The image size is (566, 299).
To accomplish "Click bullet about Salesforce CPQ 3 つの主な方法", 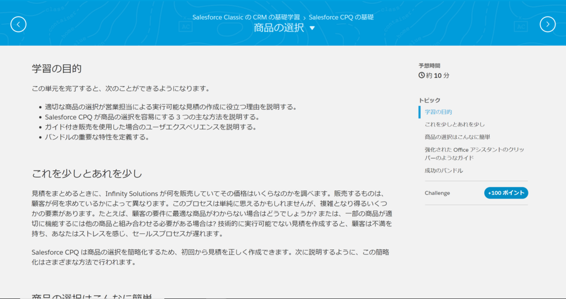I will [x=152, y=117].
